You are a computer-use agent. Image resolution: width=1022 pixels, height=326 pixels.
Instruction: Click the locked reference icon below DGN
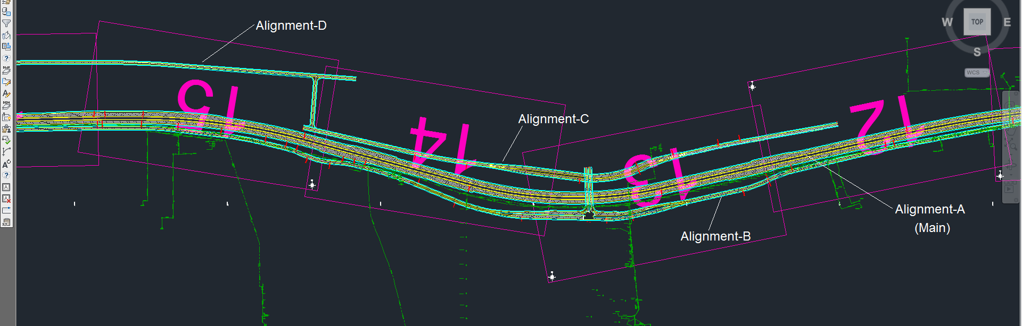6,117
